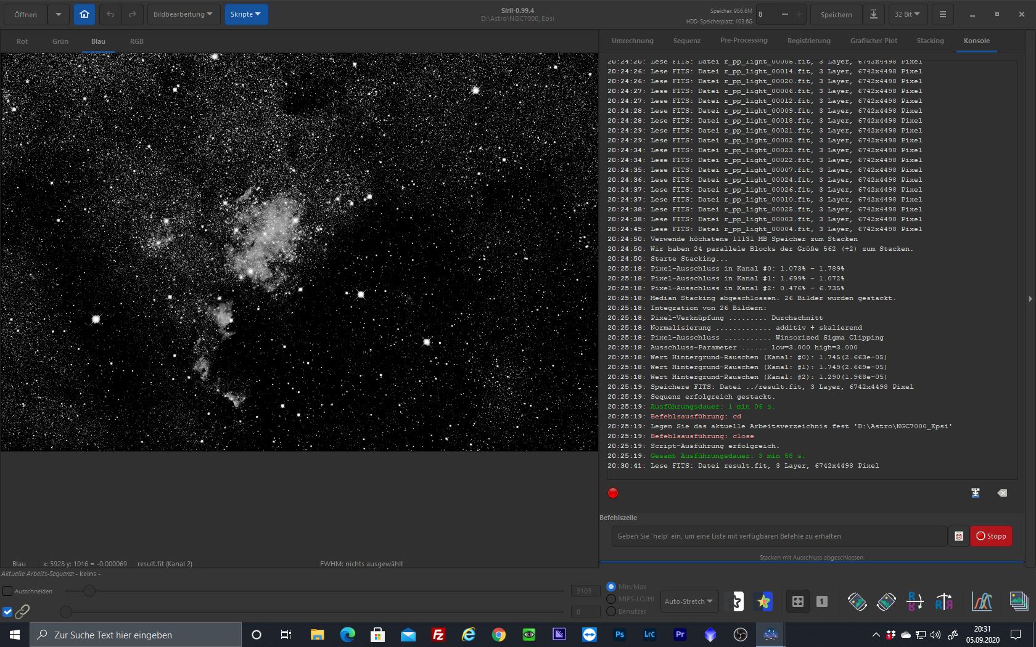The image size is (1036, 647).
Task: Click the redo arrow icon
Action: [133, 14]
